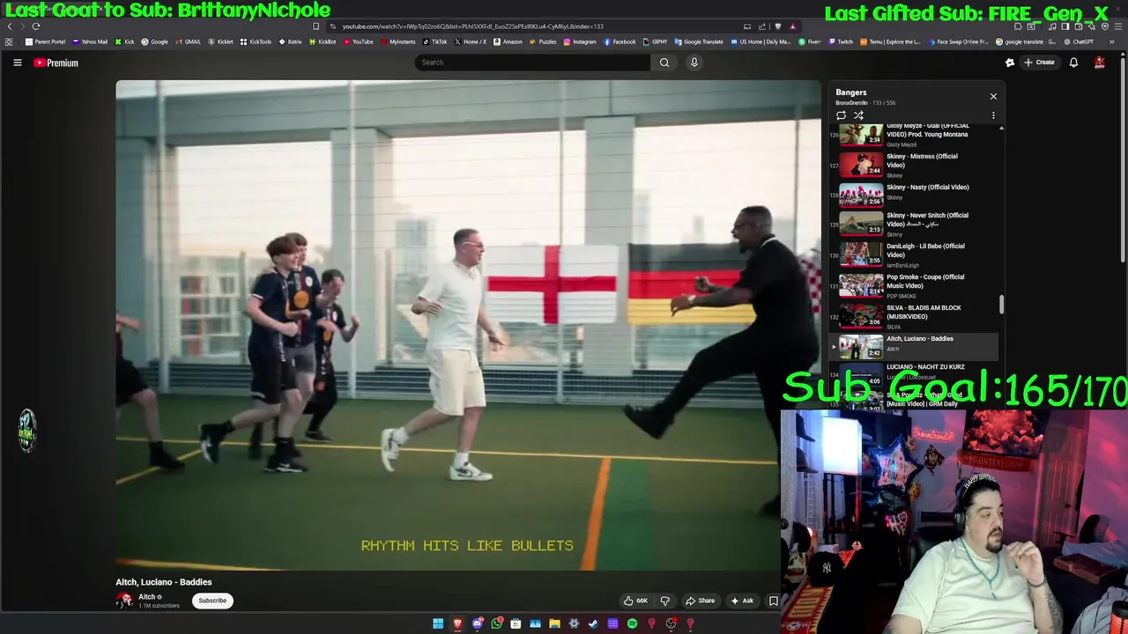
Task: Click the video player area
Action: click(468, 326)
